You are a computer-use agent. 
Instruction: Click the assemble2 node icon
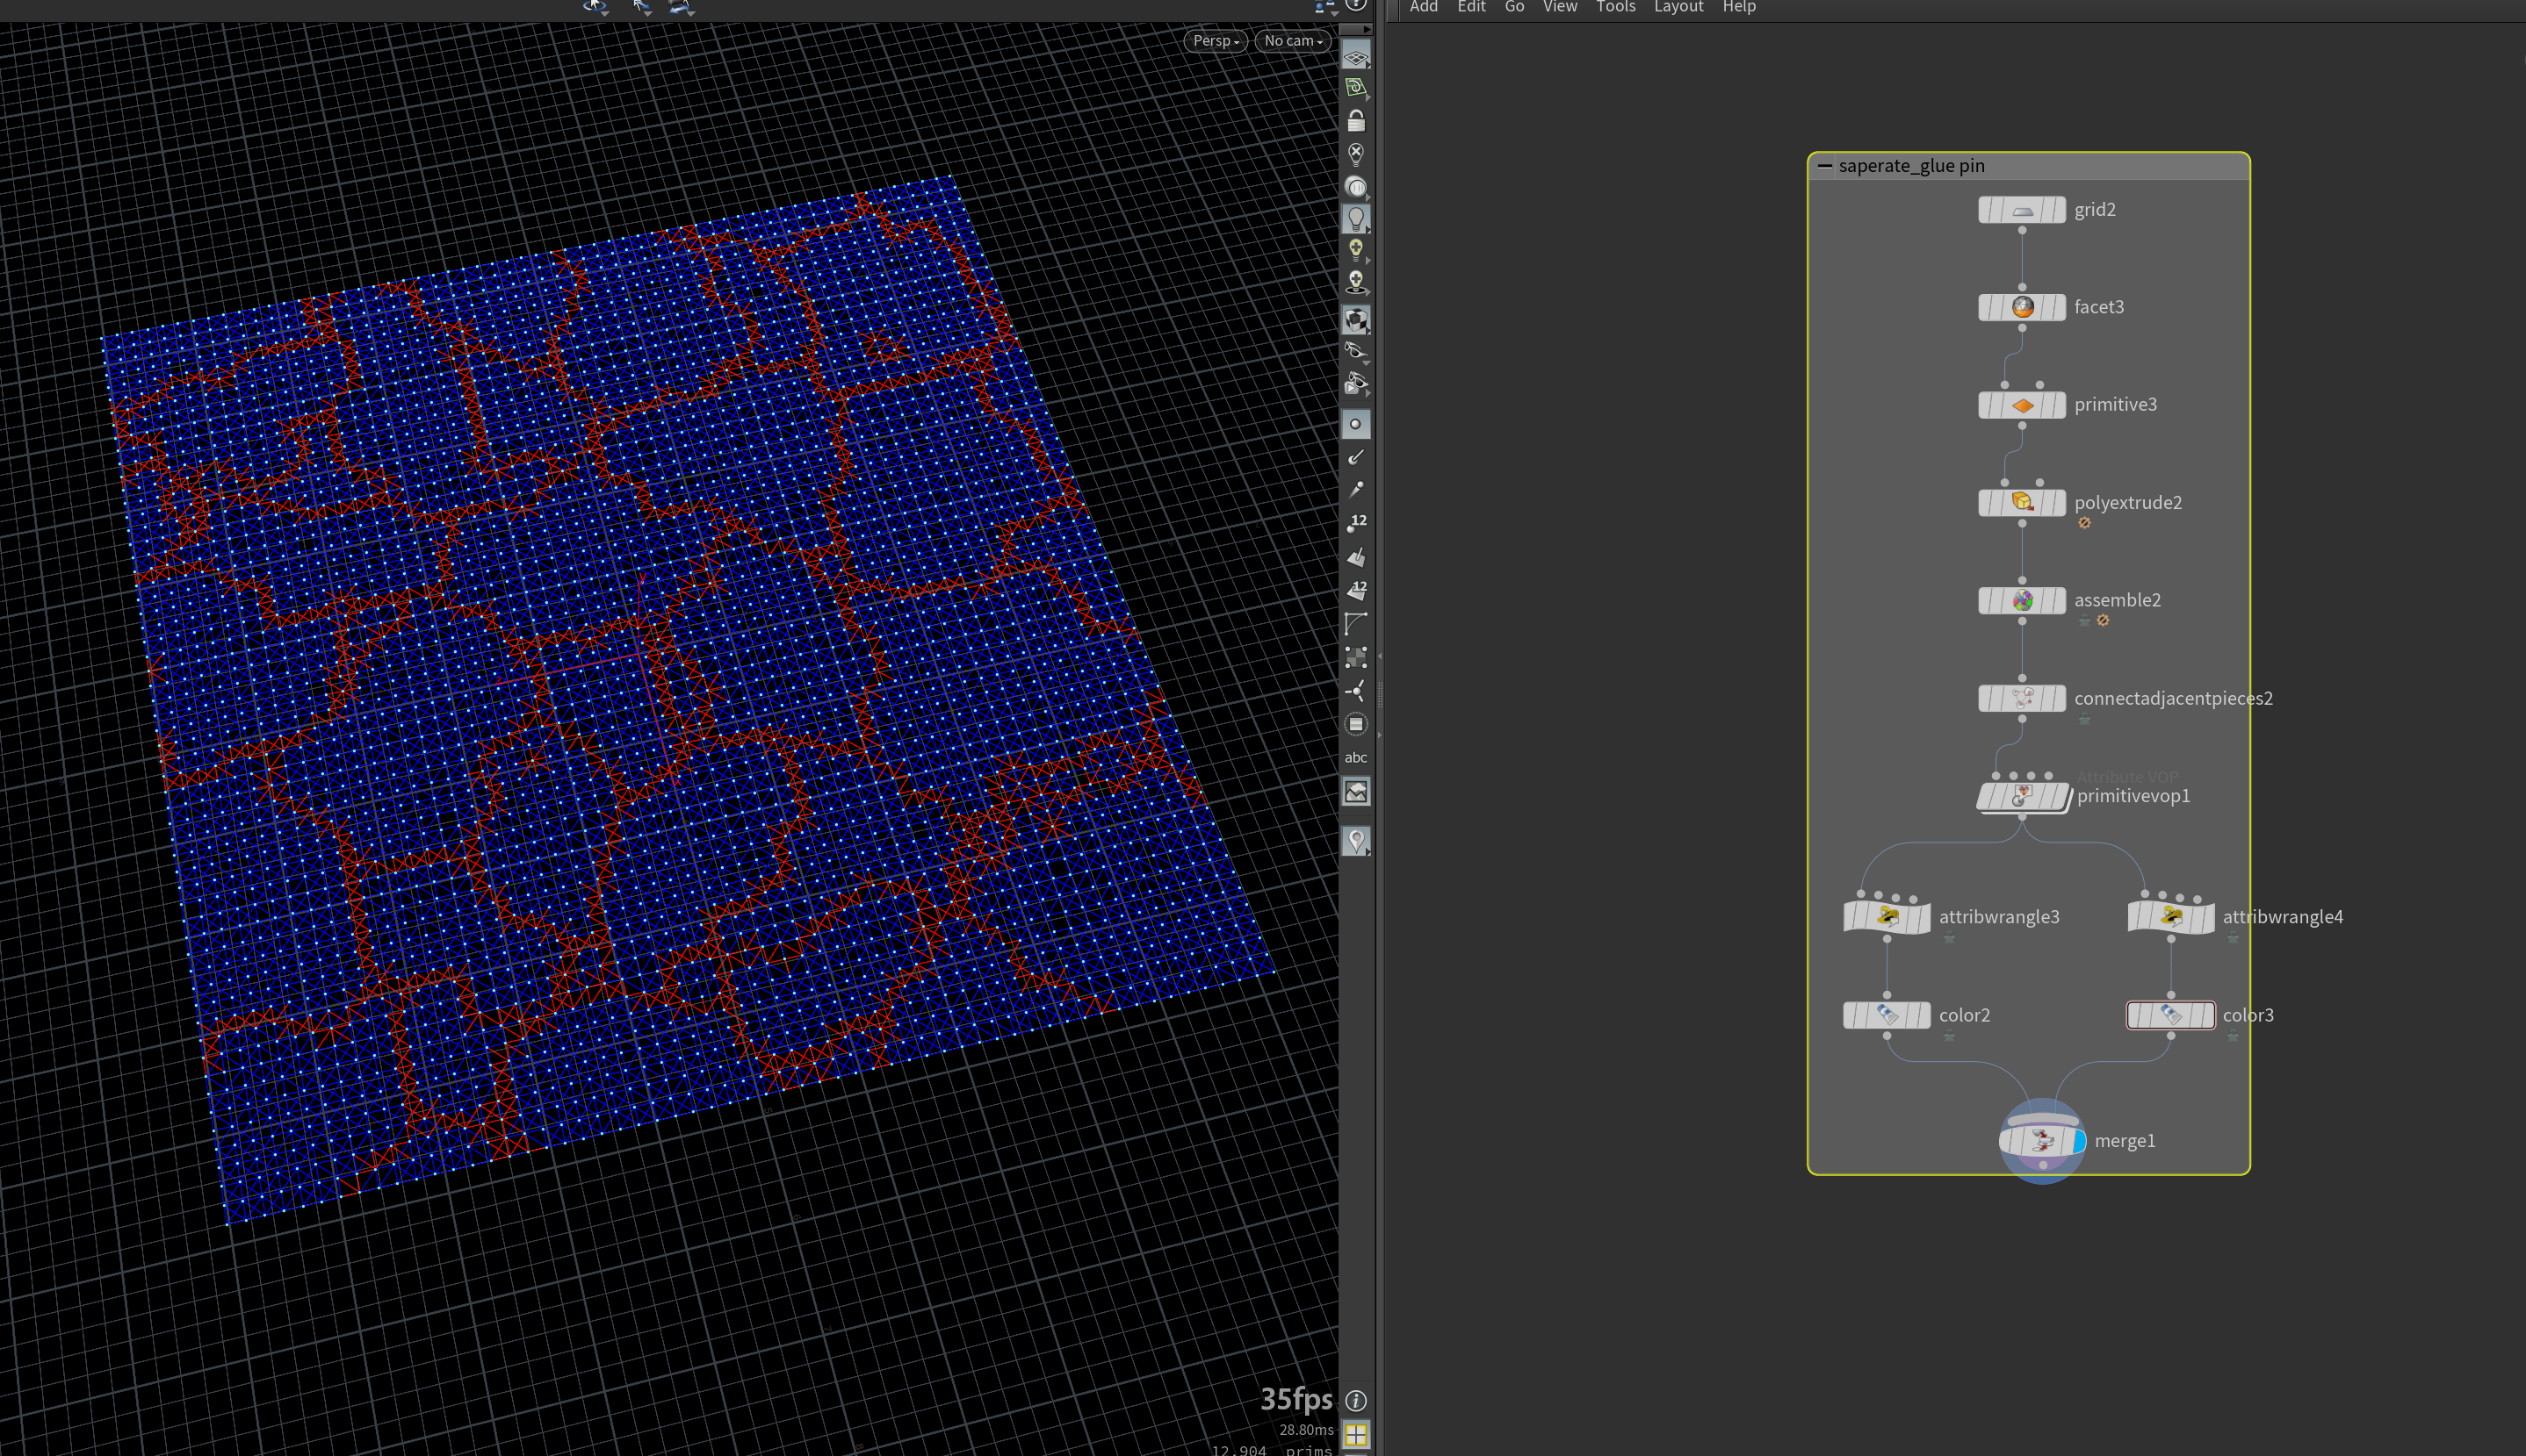tap(2022, 600)
